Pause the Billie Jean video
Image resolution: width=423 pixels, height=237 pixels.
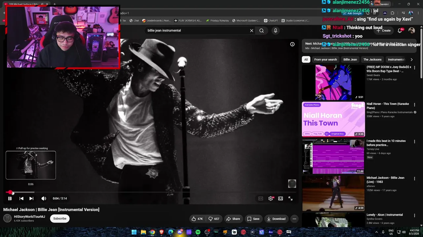[x=10, y=198]
